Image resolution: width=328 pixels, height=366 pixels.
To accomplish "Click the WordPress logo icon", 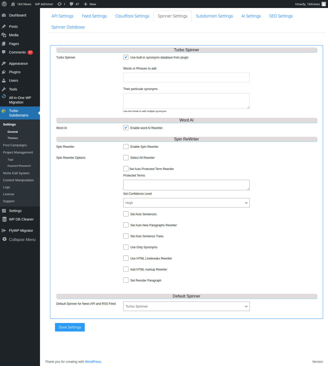I will pos(4,4).
